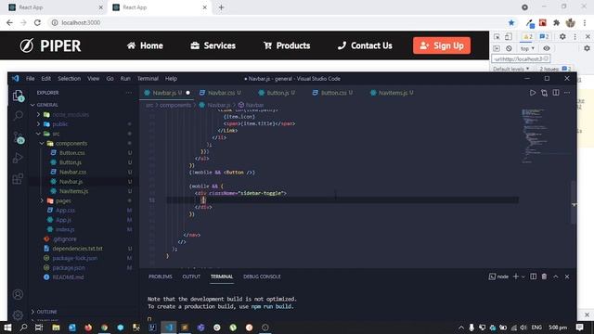Bookmark this page with the star icon
The image size is (594, 334).
[x=511, y=22]
